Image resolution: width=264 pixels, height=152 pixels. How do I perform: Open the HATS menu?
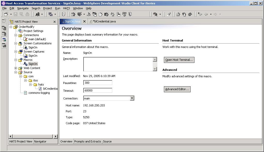pos(66,8)
